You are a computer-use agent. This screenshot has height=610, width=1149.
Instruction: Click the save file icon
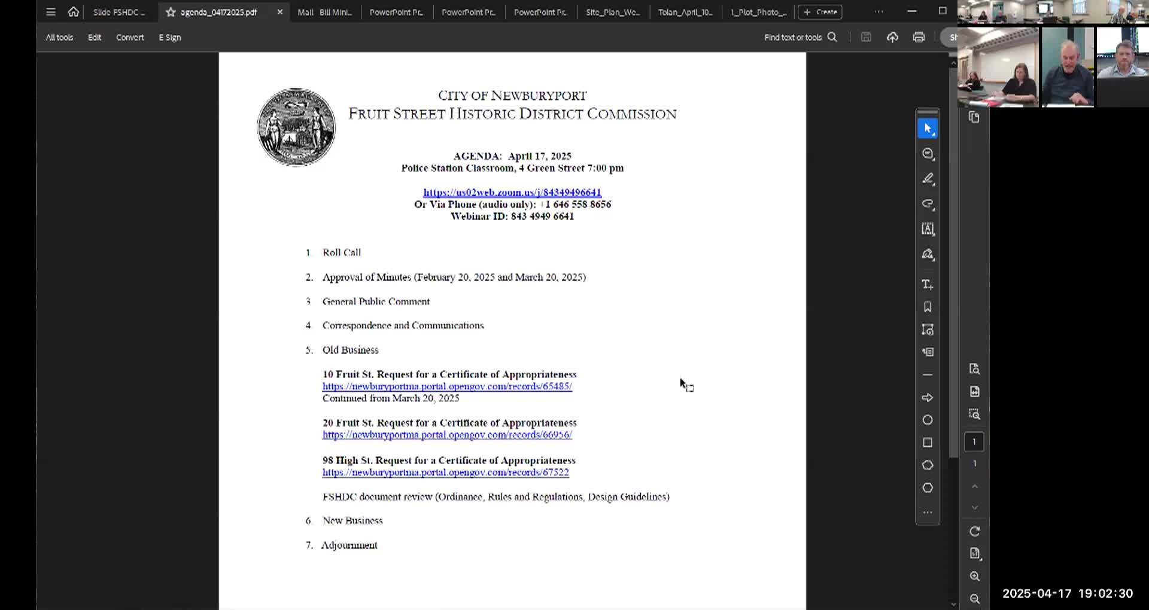click(866, 37)
